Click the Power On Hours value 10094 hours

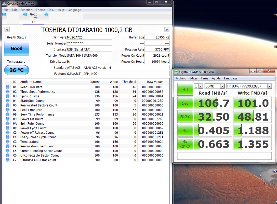(157, 61)
